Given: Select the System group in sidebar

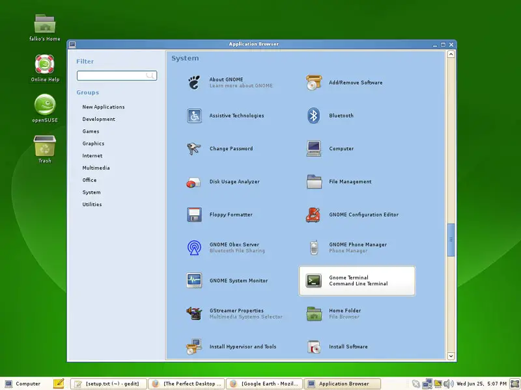Looking at the screenshot, I should 91,192.
